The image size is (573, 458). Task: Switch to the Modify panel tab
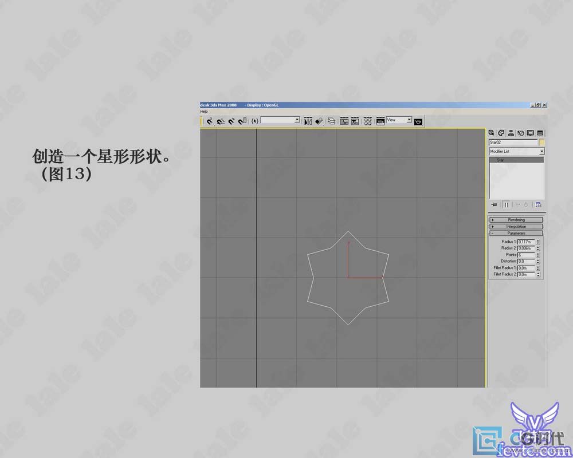pyautogui.click(x=501, y=133)
